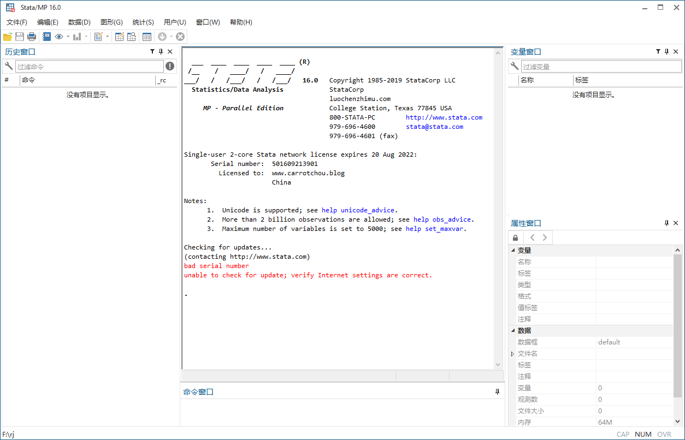Click the Print icon in toolbar
Screen dimensions: 685x440
tap(32, 37)
